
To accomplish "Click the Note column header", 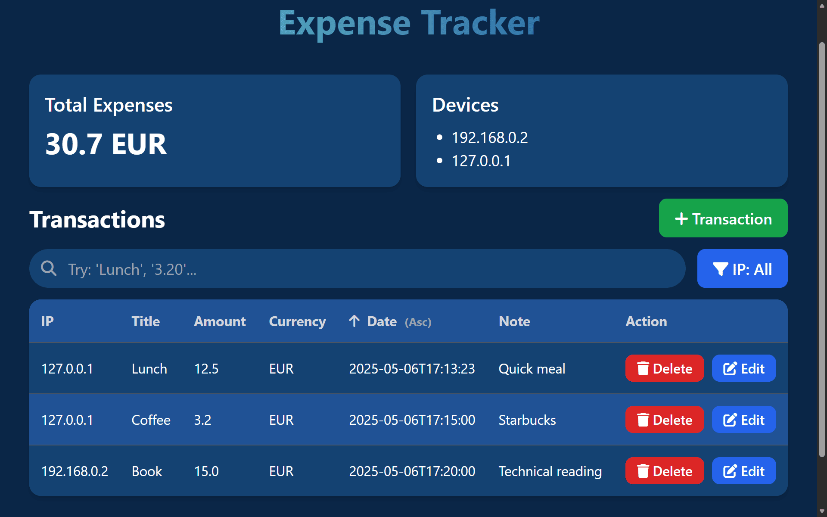I will click(x=514, y=321).
